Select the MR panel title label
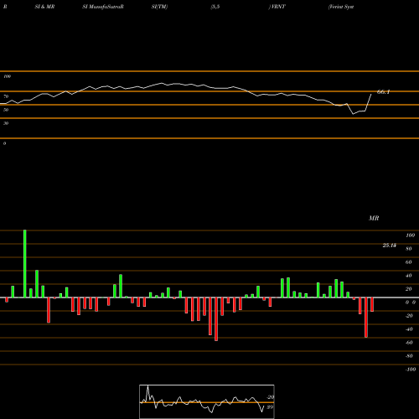Screen dimensions: 419x419 click(x=374, y=218)
